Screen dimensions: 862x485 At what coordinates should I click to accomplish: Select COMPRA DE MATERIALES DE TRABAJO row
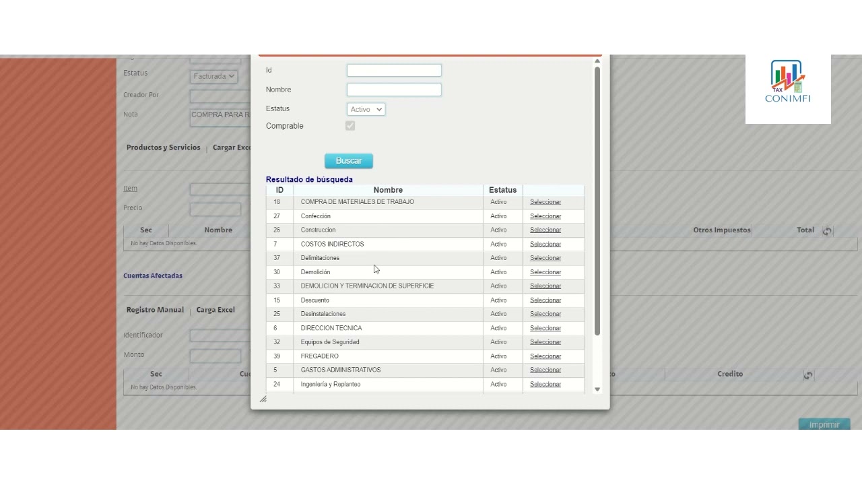tap(425, 202)
